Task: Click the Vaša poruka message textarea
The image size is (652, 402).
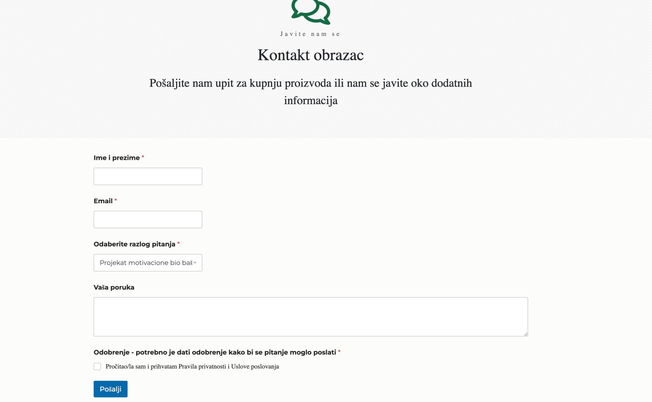Action: (x=310, y=317)
